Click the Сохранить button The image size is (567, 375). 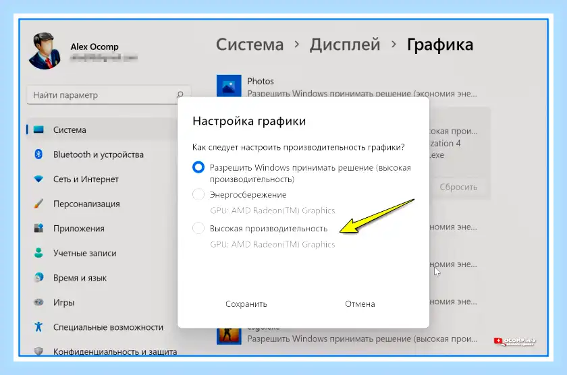coord(246,304)
